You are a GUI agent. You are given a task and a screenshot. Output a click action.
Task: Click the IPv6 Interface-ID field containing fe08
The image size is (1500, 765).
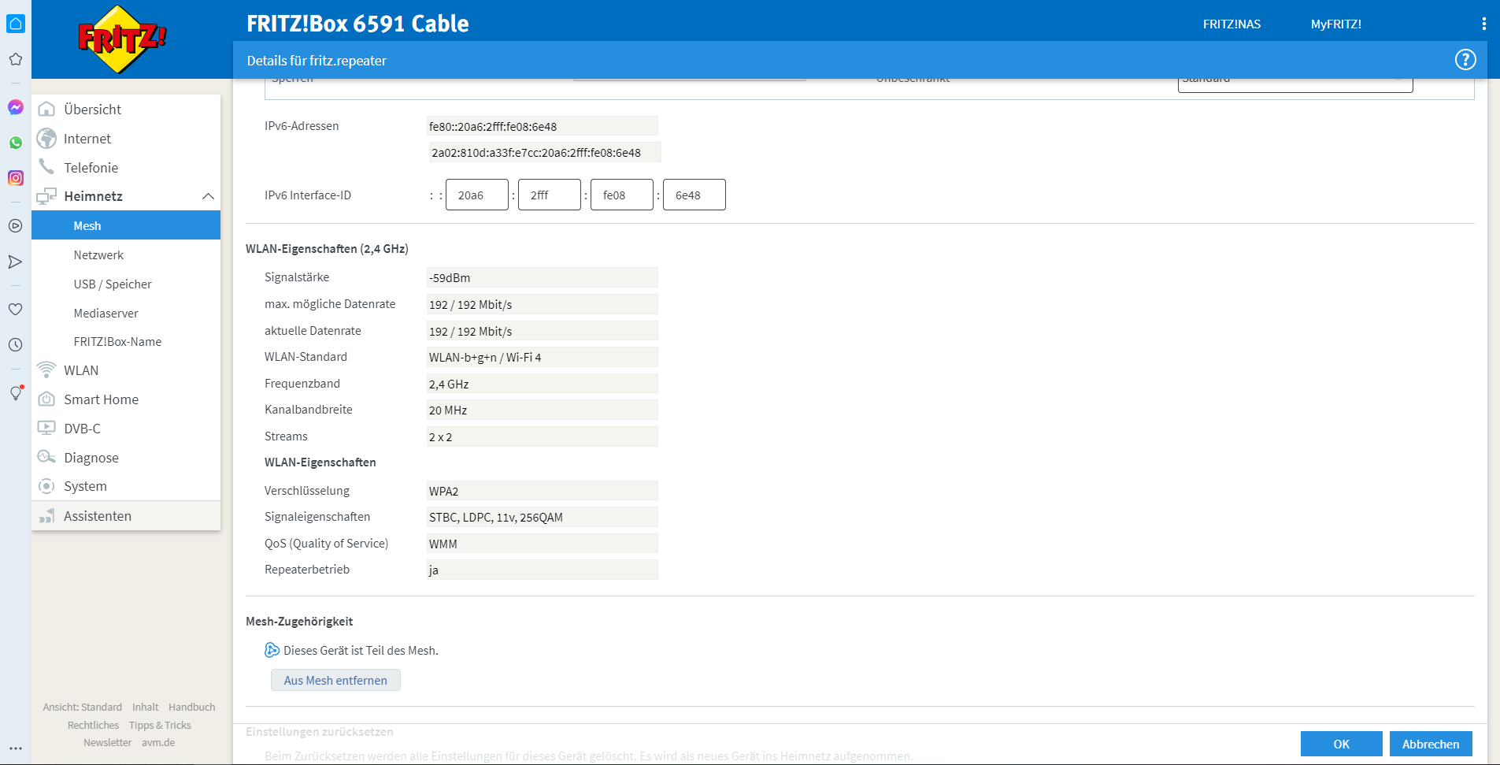pyautogui.click(x=622, y=195)
